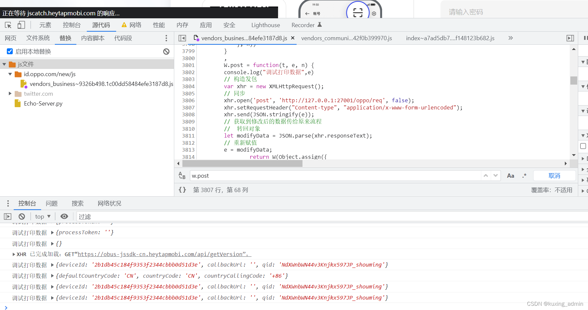Click the editor horizontal scrollbar thumb
Screen dimensions: 588x310
tap(242, 163)
